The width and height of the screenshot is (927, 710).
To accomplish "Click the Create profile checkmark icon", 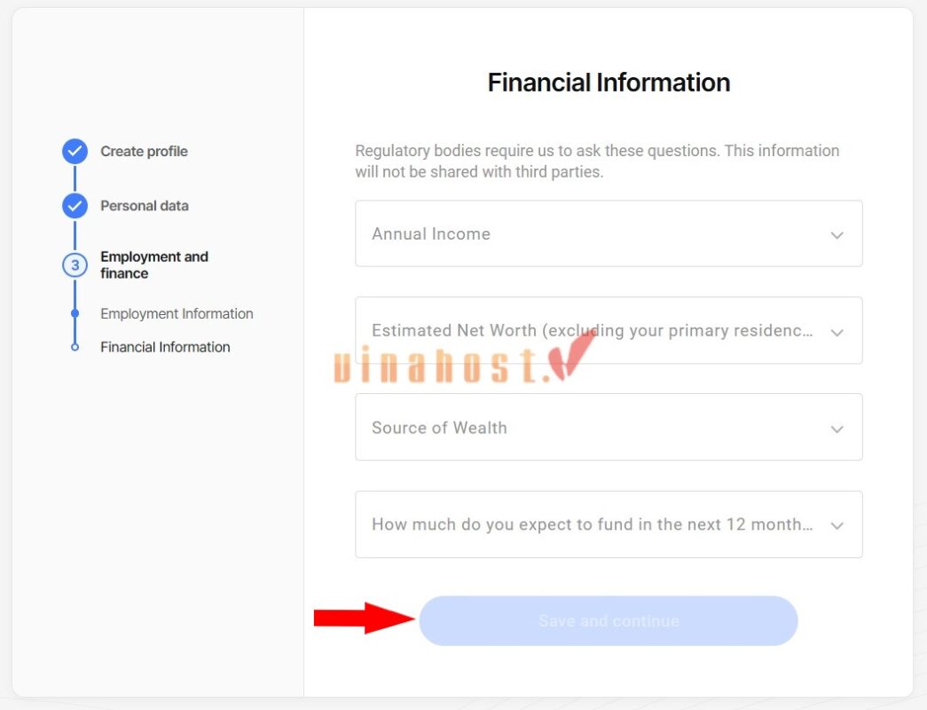I will pyautogui.click(x=75, y=152).
